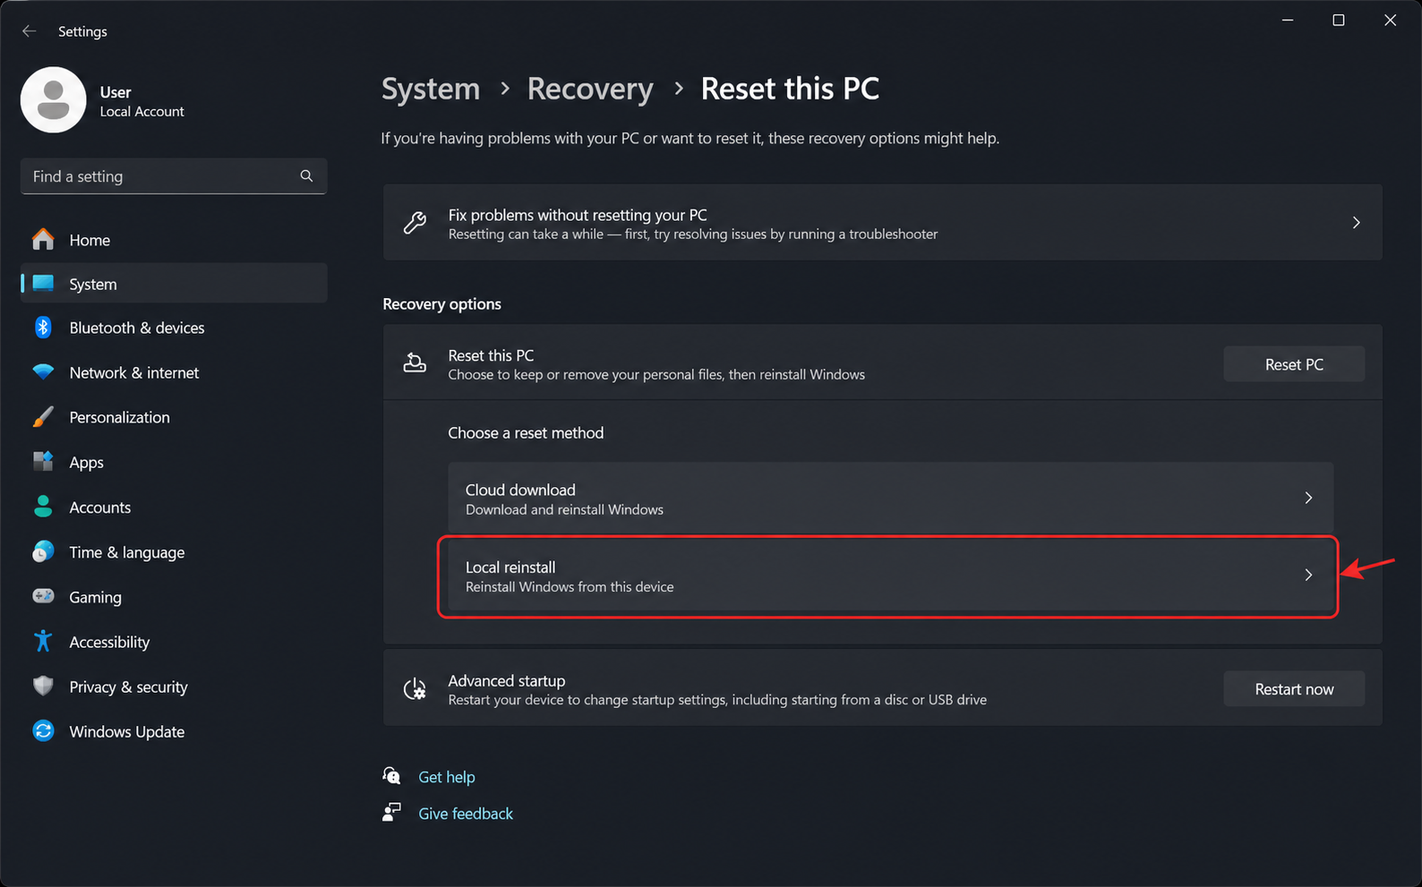Open the Give feedback link

click(x=466, y=814)
